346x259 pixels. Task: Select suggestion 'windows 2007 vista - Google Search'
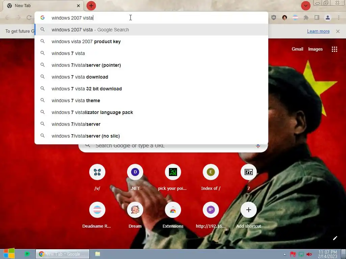click(x=151, y=30)
